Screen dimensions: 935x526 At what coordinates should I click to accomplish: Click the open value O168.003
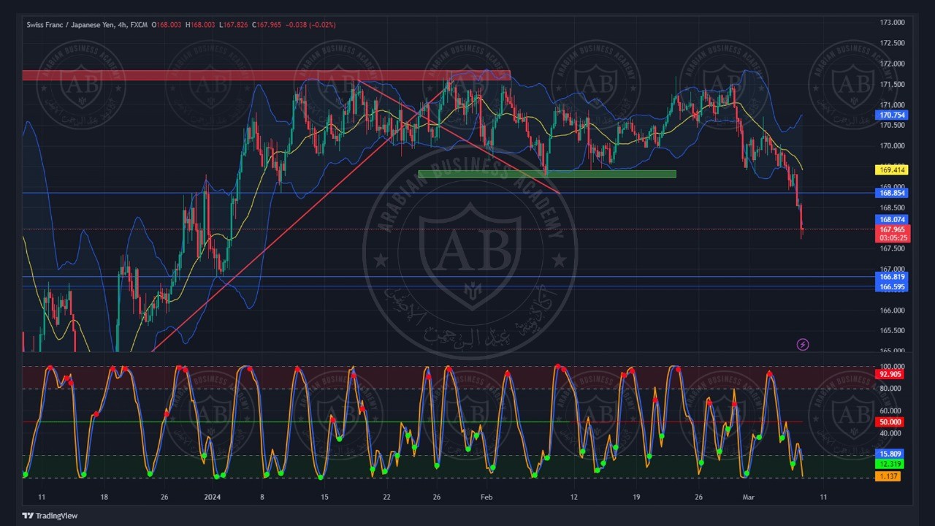pos(167,25)
